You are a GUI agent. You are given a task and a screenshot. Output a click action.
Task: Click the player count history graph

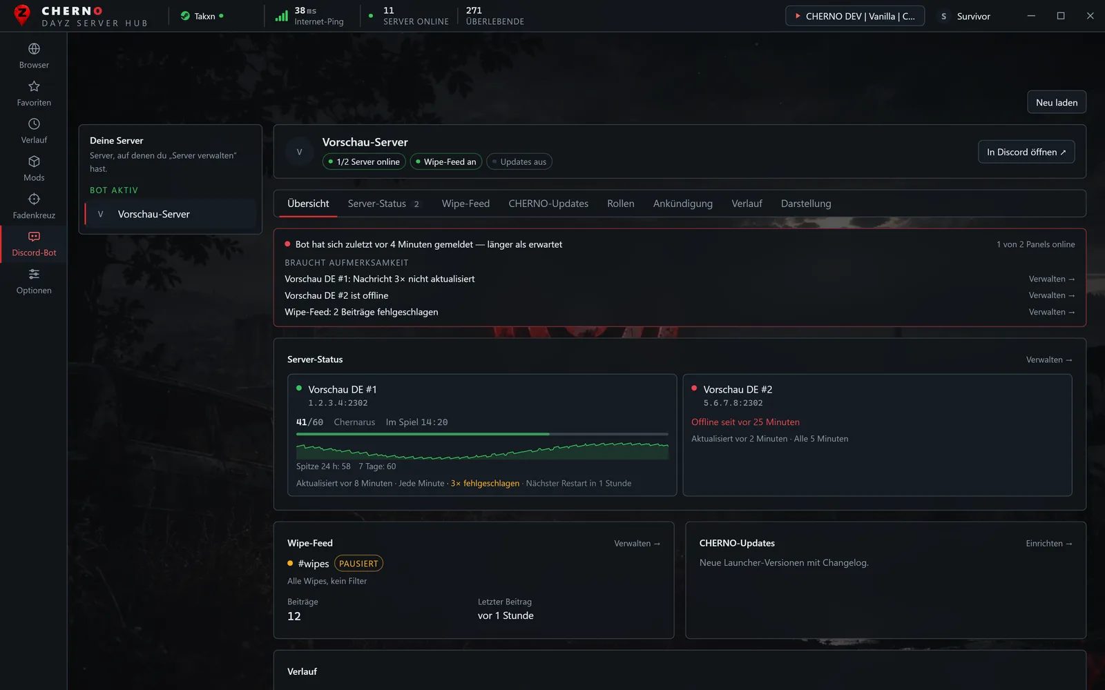click(x=482, y=451)
